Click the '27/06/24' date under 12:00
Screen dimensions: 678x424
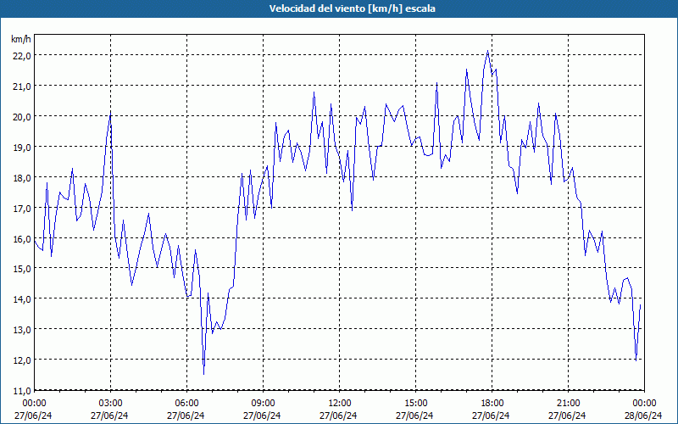pos(338,416)
